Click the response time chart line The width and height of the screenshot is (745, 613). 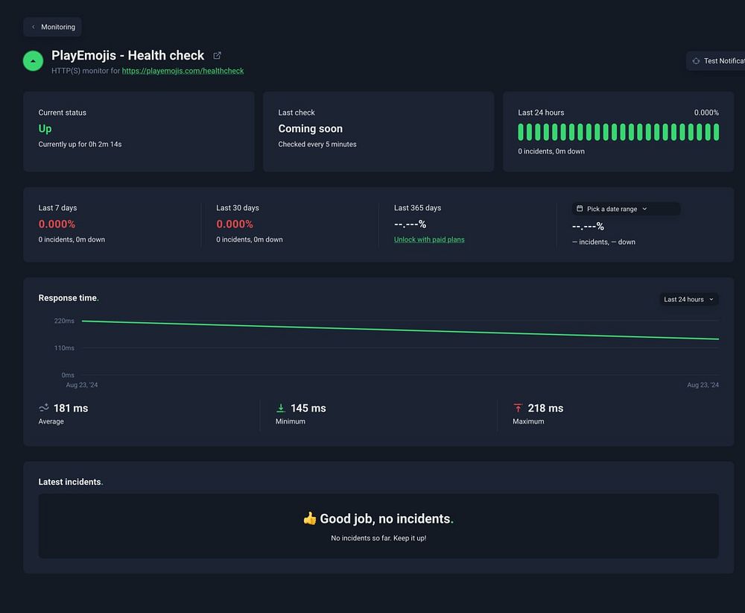tap(400, 330)
